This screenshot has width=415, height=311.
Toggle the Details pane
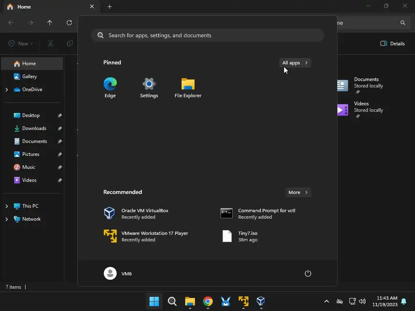click(x=392, y=44)
